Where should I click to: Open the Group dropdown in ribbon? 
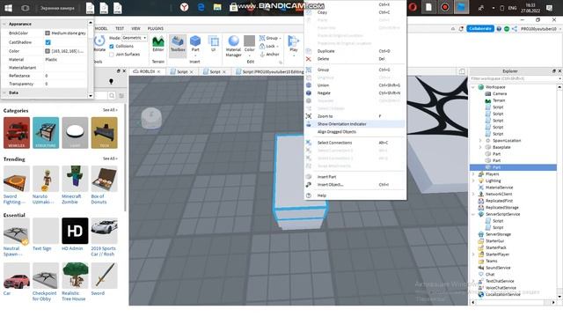(x=270, y=38)
